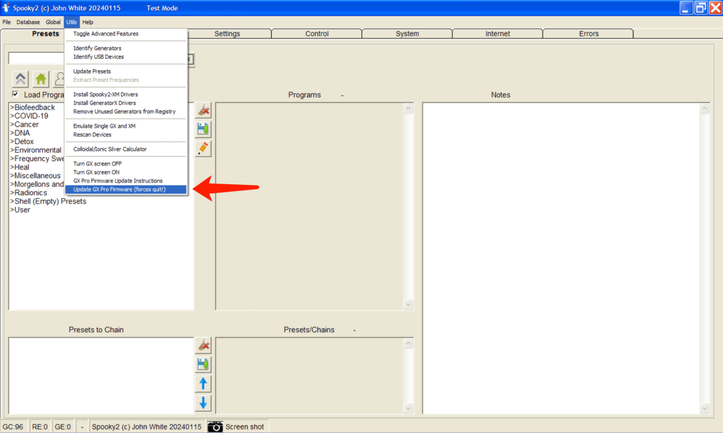Move chain preset up with blue up arrow

pos(204,384)
